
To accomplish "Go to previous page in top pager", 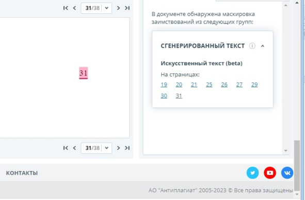I will (x=74, y=8).
